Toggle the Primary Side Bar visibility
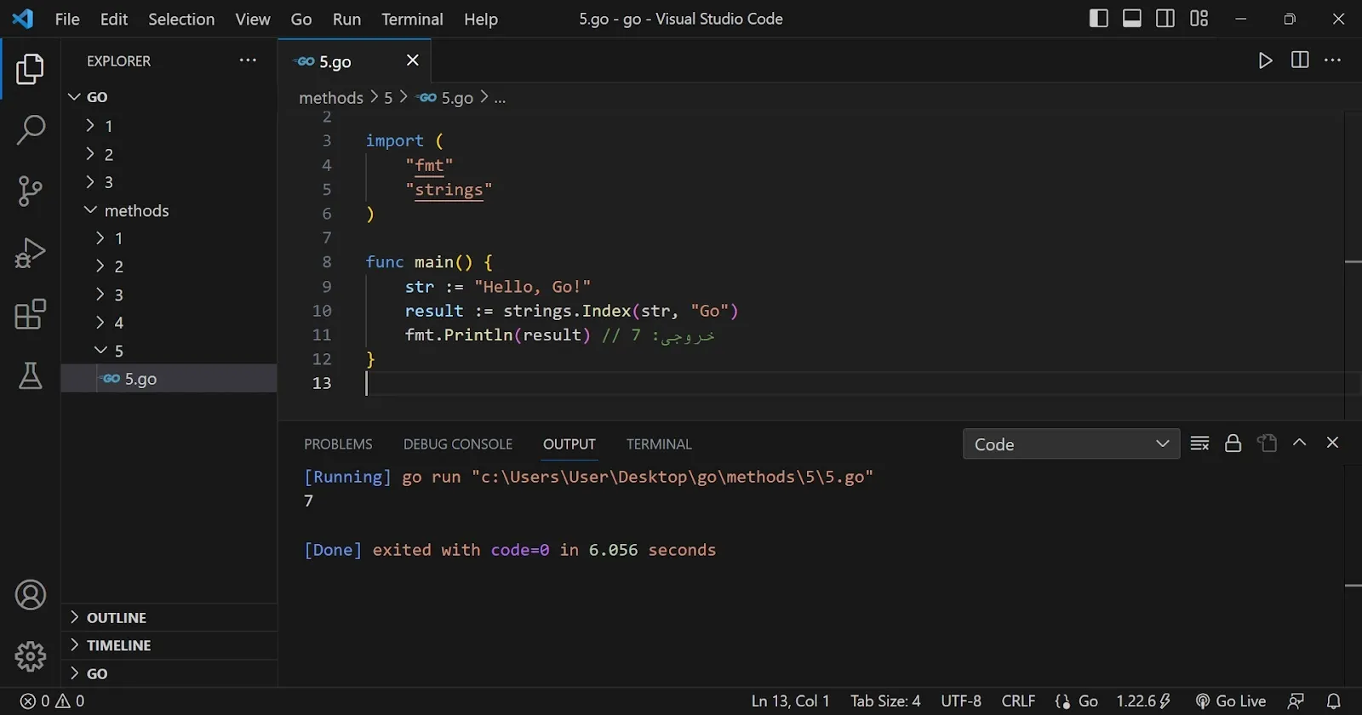Image resolution: width=1362 pixels, height=715 pixels. tap(1099, 19)
